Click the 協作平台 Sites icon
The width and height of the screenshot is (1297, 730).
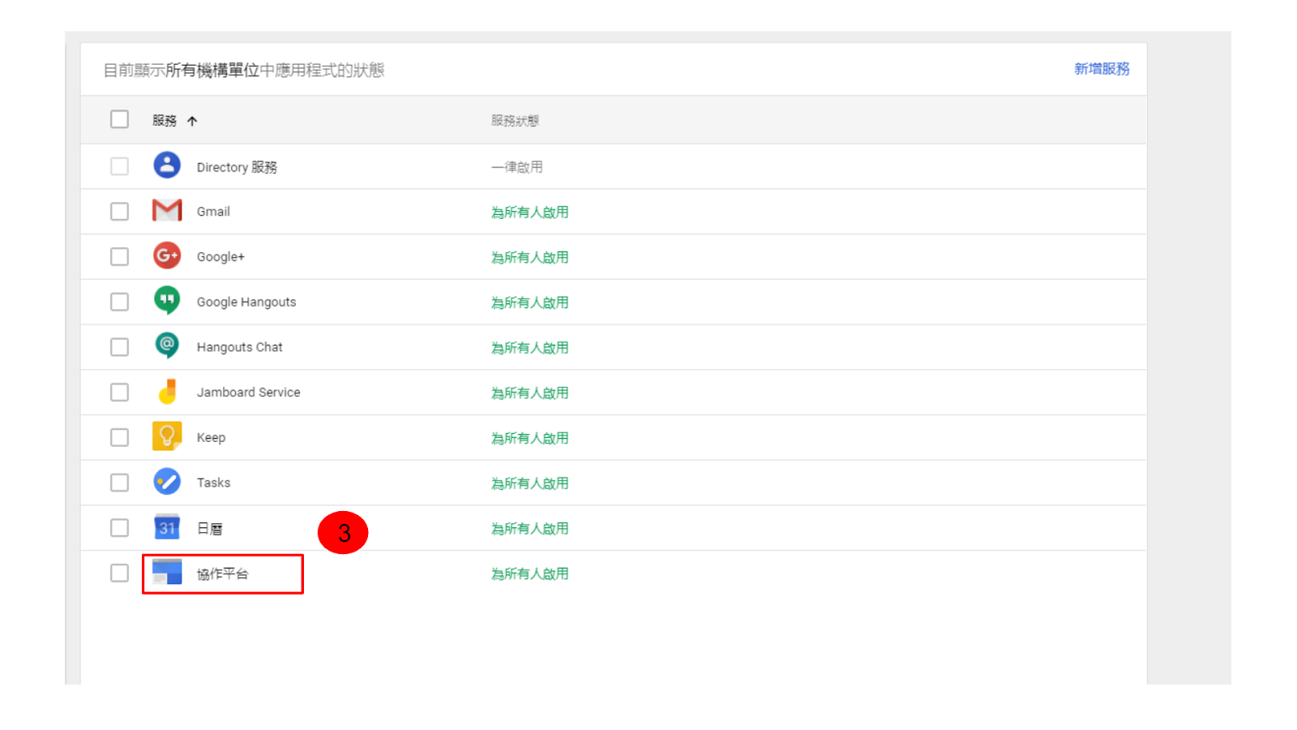click(167, 573)
